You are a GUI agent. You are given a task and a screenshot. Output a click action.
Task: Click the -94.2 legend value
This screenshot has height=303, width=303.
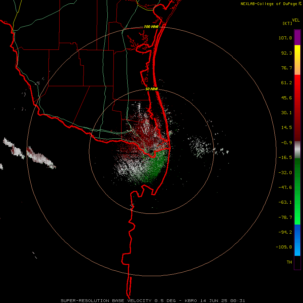[x=285, y=232]
